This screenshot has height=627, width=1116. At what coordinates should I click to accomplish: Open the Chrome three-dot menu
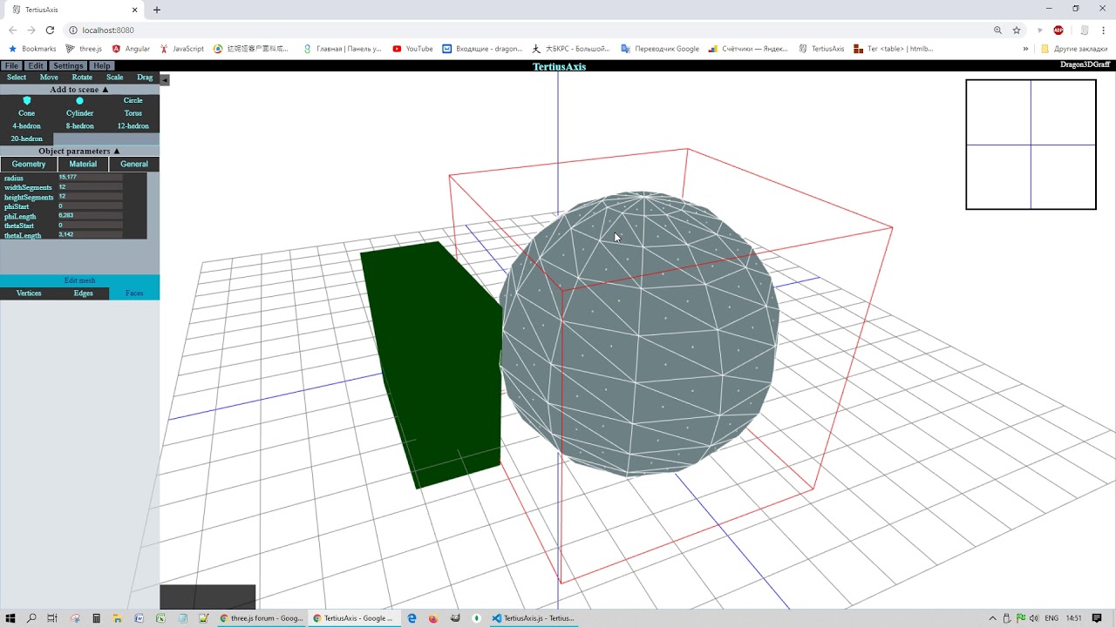(1103, 30)
